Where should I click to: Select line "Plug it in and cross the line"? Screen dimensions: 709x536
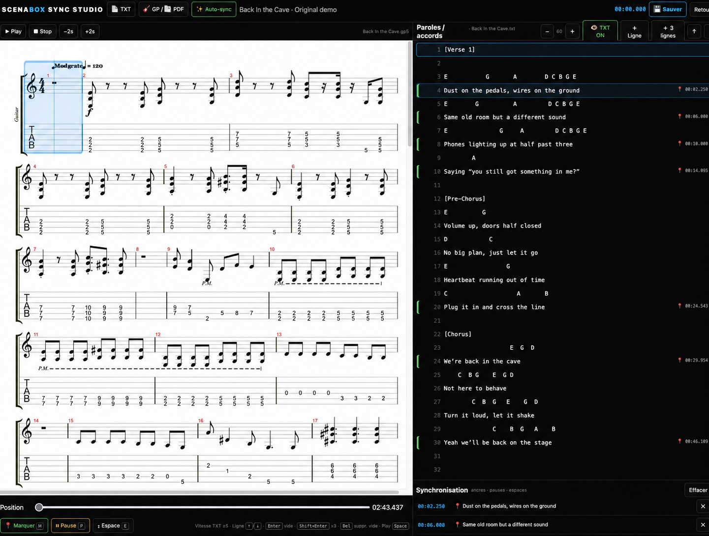pos(562,307)
